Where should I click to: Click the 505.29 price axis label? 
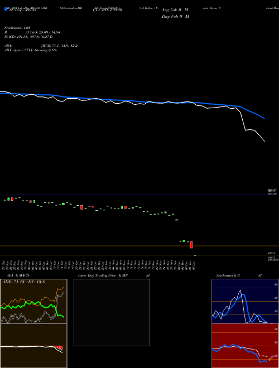(273, 194)
